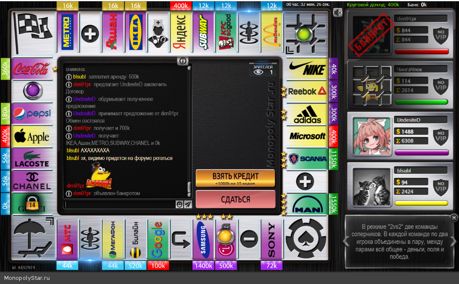
Task: Select the SCANIA property cell
Action: coord(307,159)
